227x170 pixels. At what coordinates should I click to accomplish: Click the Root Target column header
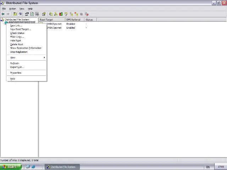52,20
